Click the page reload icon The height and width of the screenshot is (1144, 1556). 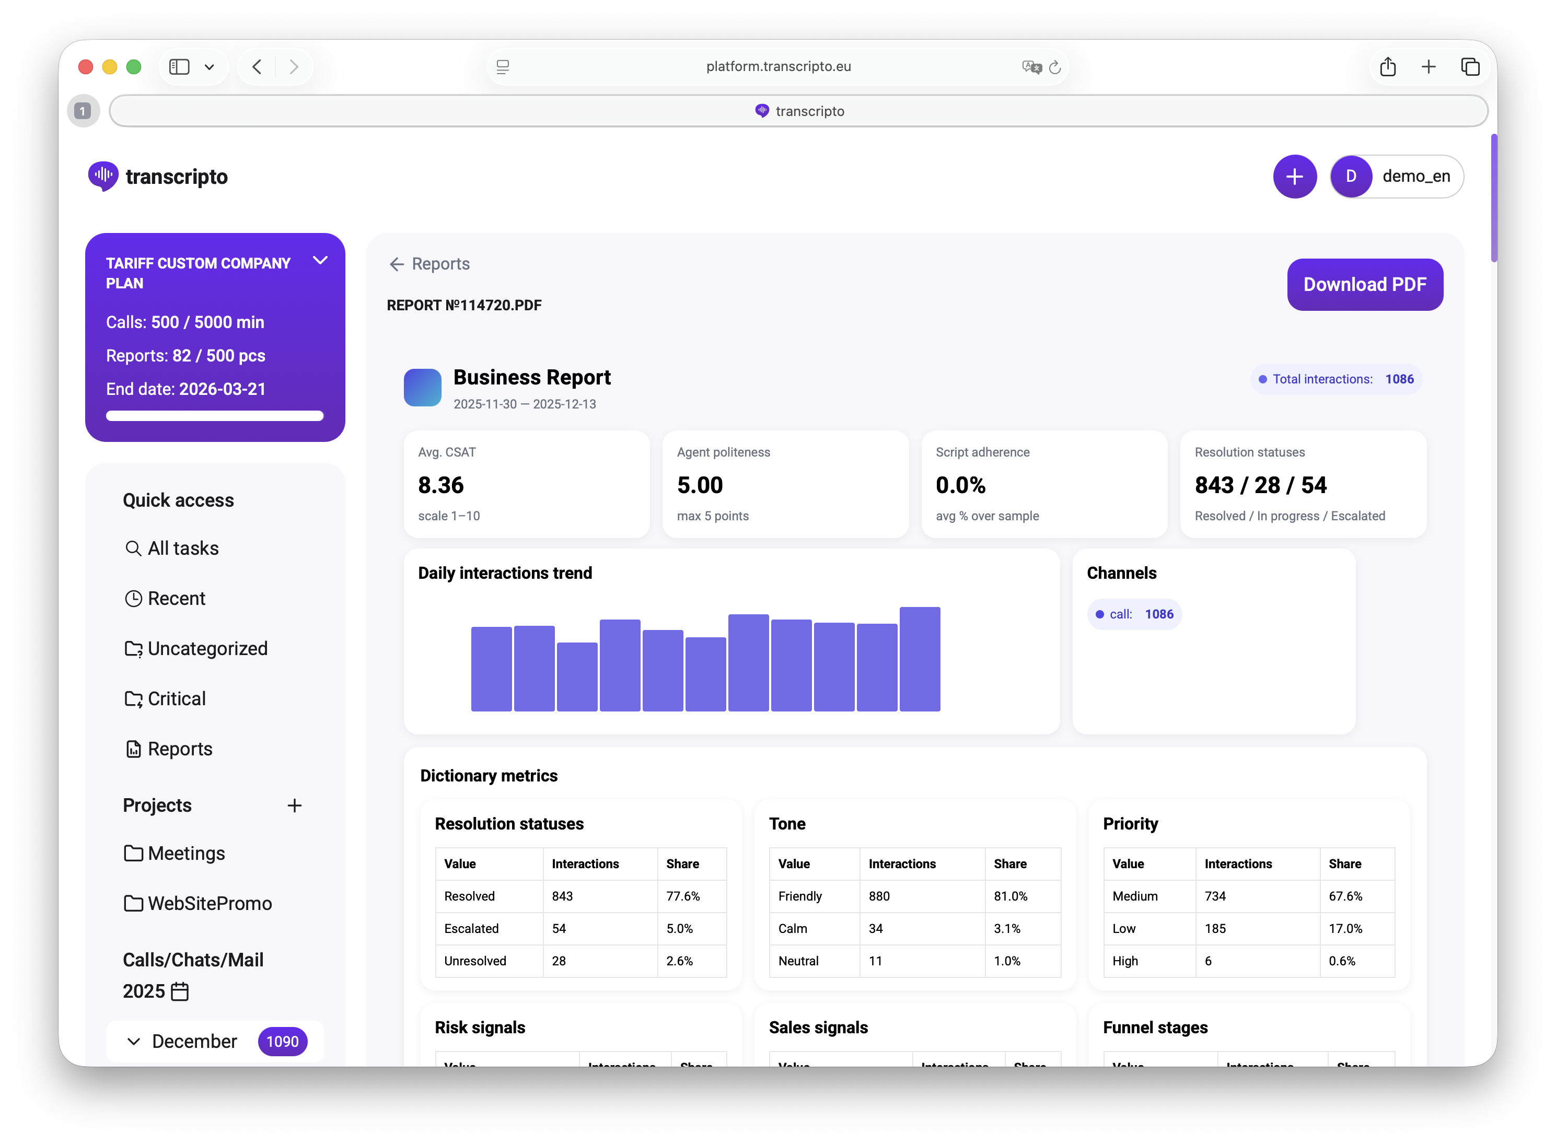1054,67
